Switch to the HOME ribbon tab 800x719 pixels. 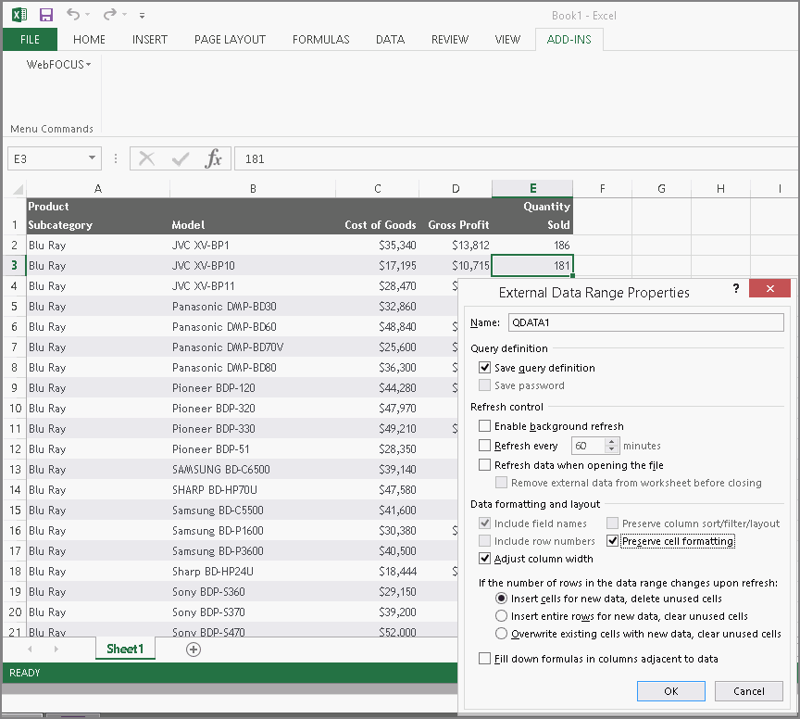coord(89,40)
